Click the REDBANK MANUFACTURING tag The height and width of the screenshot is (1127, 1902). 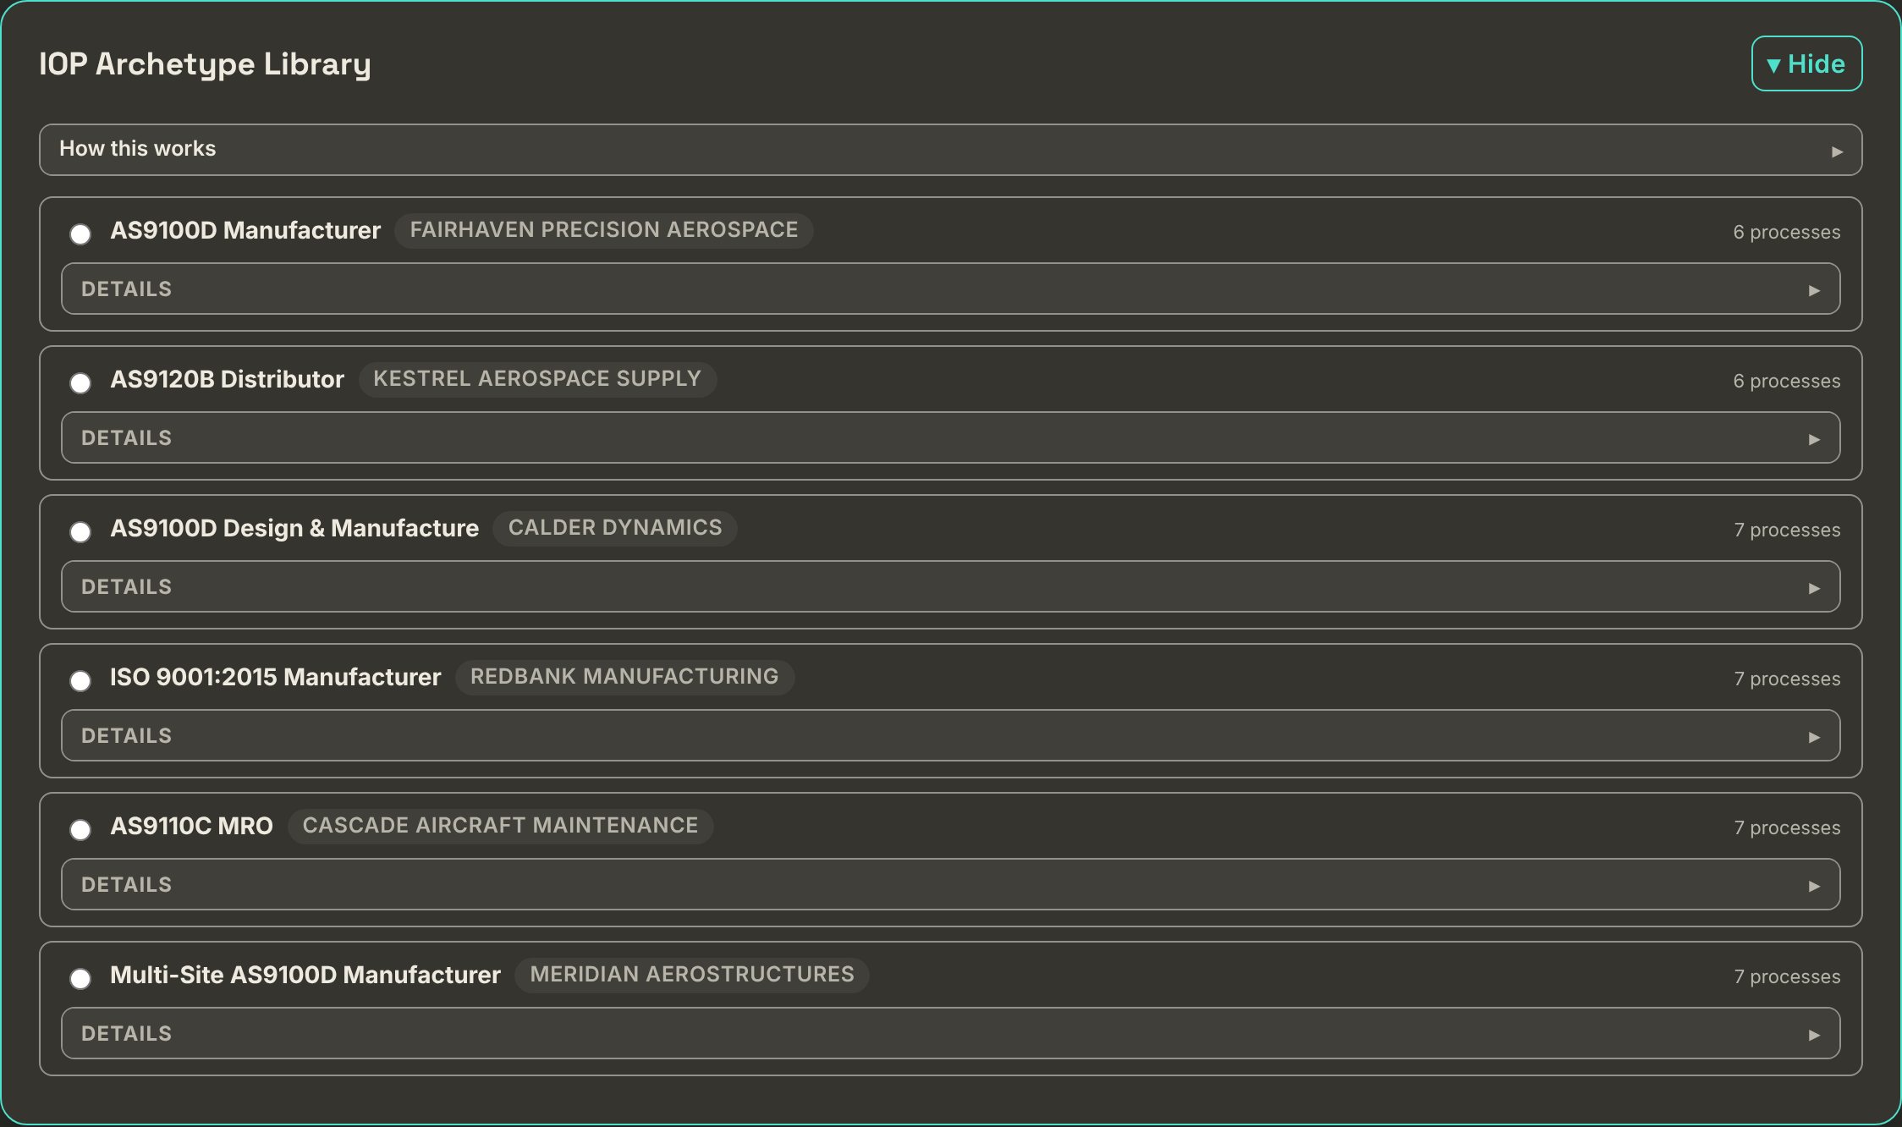(624, 677)
